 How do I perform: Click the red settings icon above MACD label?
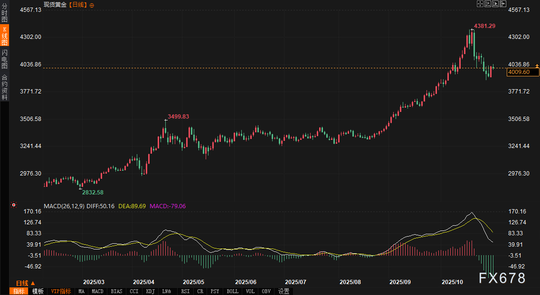coord(14,205)
